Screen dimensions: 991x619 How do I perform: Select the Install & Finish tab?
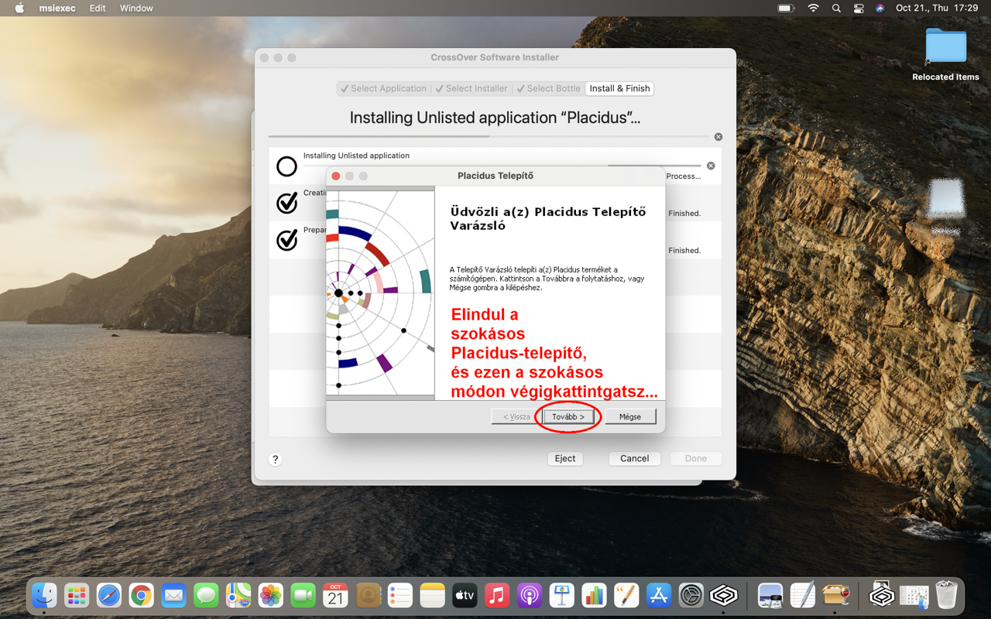coord(619,88)
